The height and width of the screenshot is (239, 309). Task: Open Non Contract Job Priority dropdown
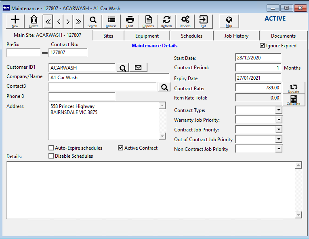click(278, 149)
